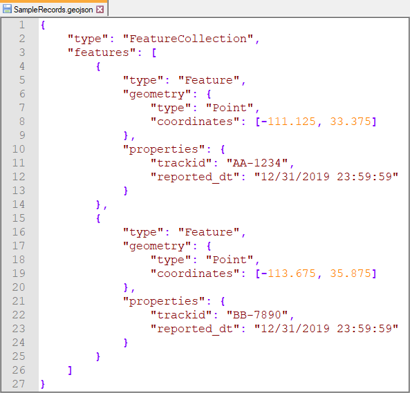Screen dimensions: 410x393
Task: Click the closing bracket on line 26
Action: 70,370
